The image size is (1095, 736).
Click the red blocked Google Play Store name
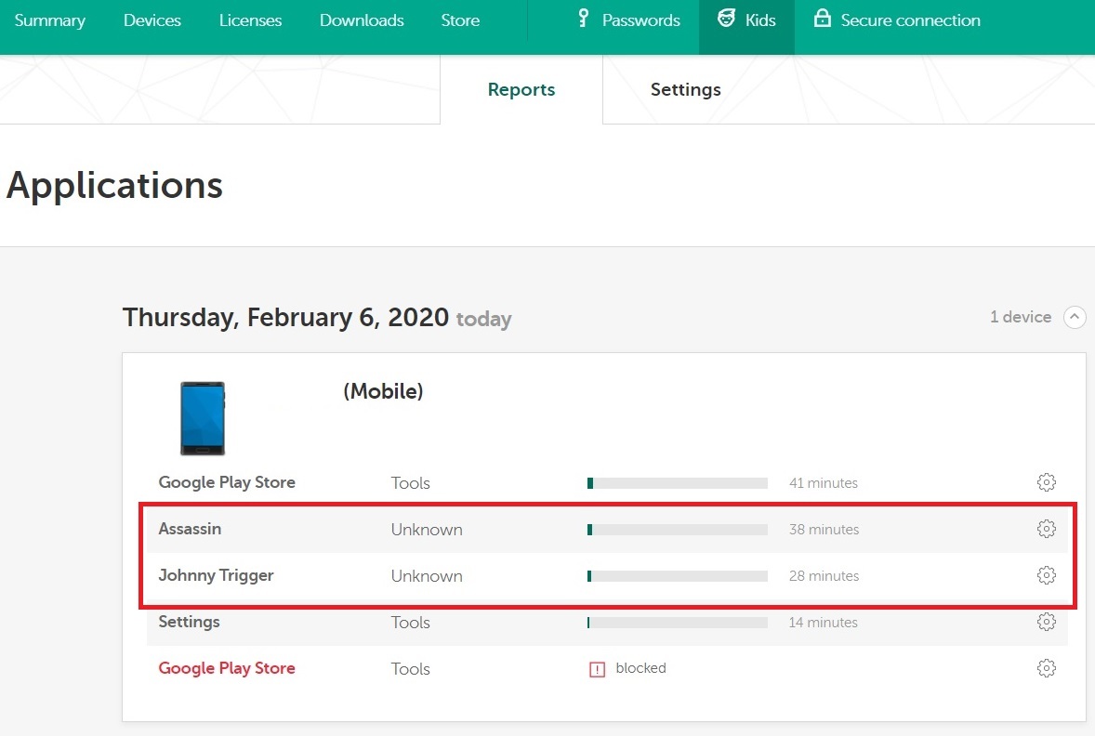point(227,668)
